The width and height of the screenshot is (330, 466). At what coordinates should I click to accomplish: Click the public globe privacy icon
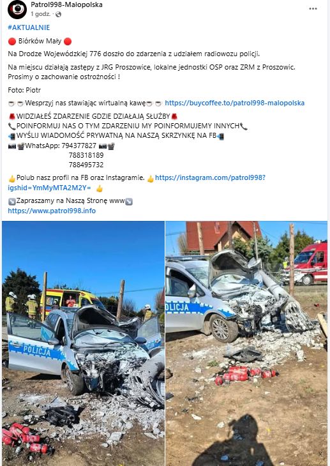coord(59,14)
